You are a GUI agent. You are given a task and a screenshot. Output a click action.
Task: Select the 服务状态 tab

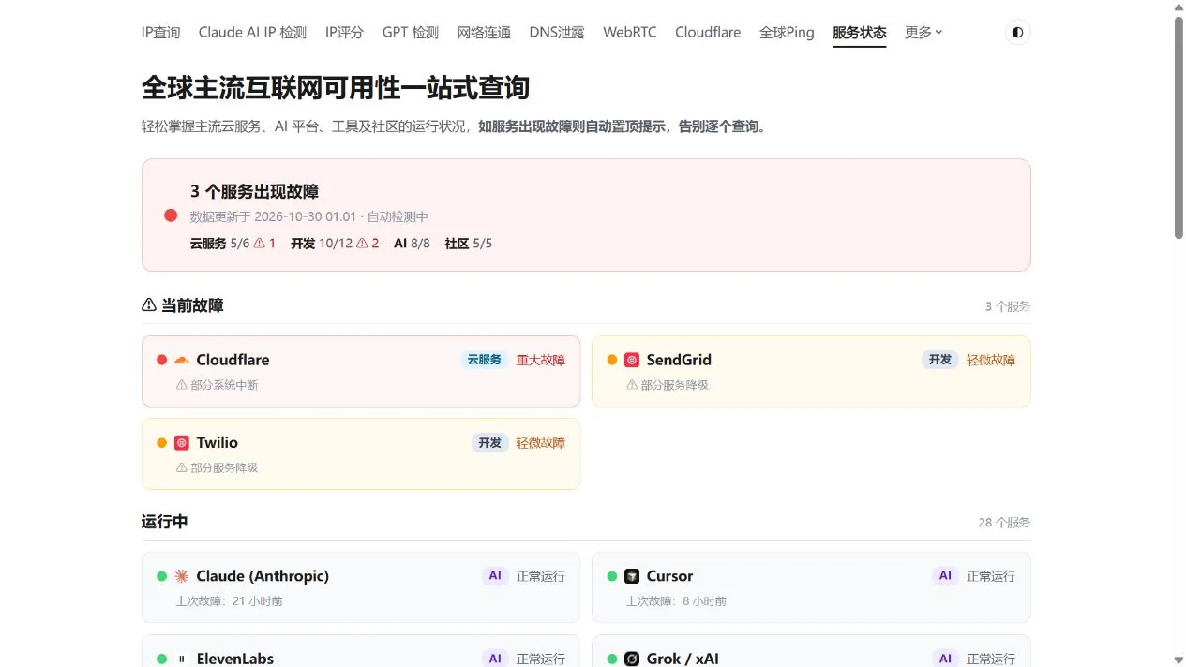860,32
